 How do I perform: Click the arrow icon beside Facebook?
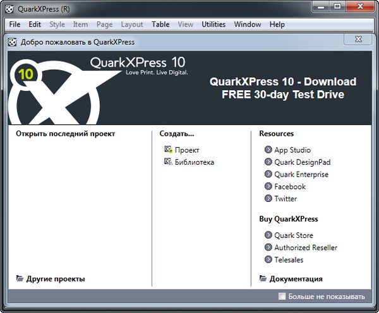tap(268, 187)
